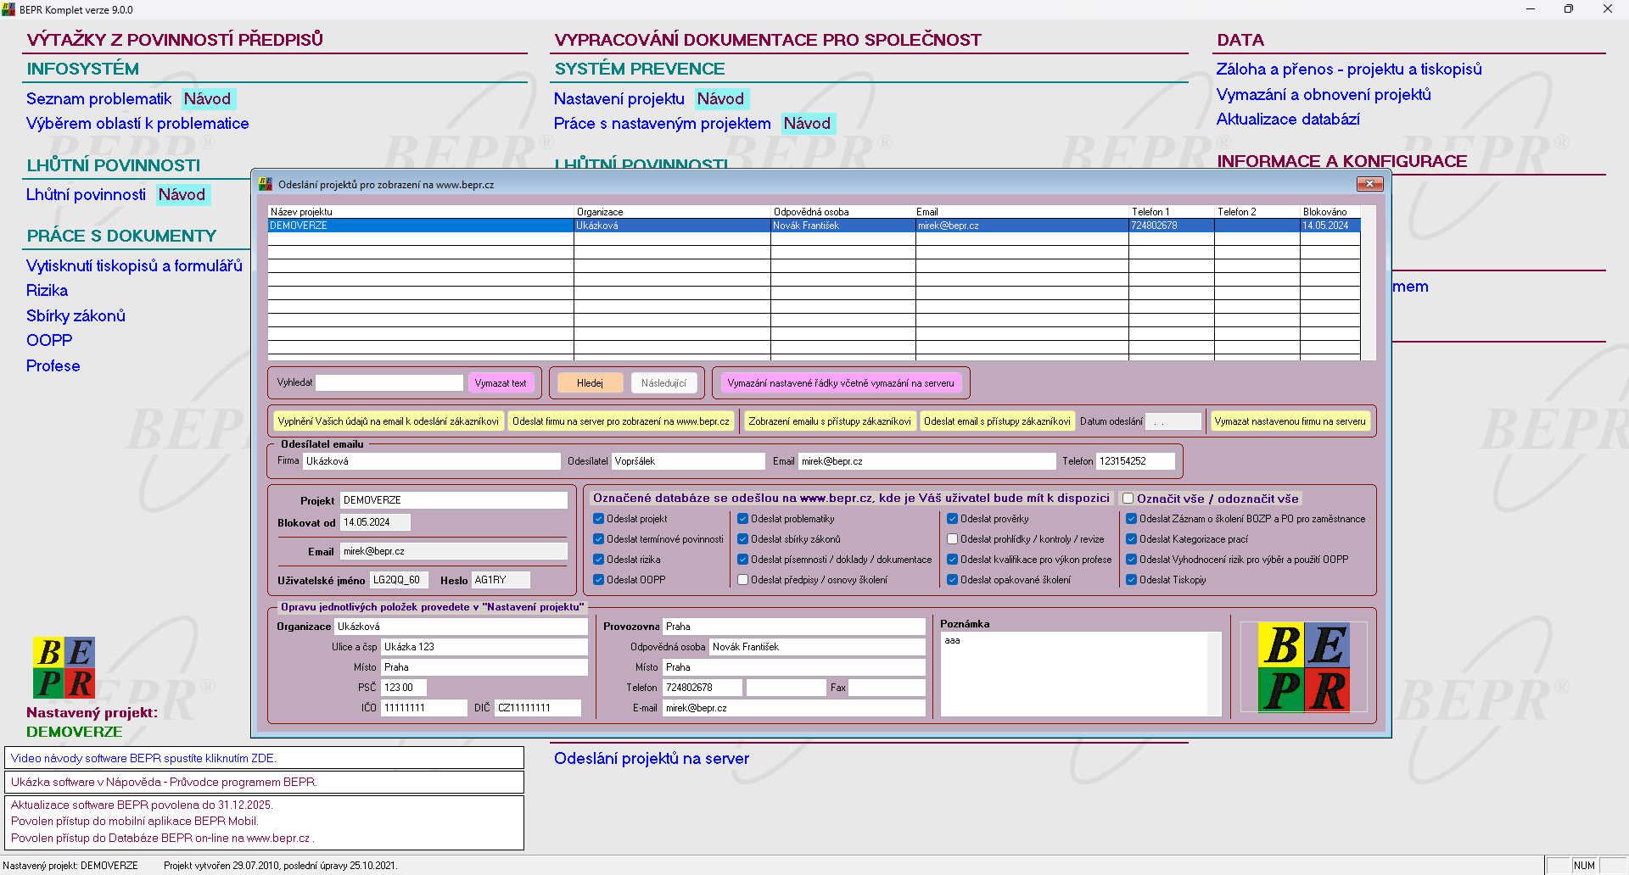The width and height of the screenshot is (1629, 875).
Task: Uncheck Odeslat prověrky
Action: pos(952,519)
